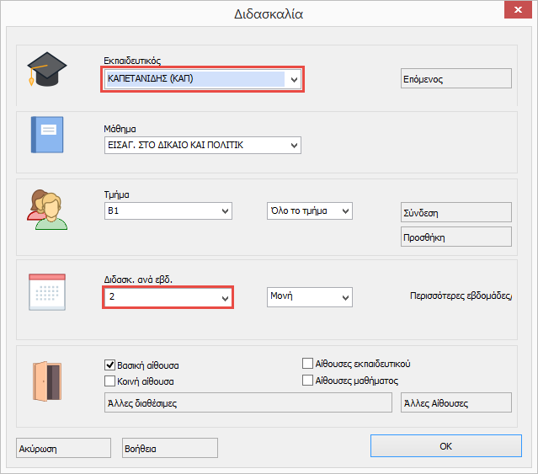This screenshot has width=538, height=474.
Task: Click the weekly calendar icon
Action: tap(47, 292)
